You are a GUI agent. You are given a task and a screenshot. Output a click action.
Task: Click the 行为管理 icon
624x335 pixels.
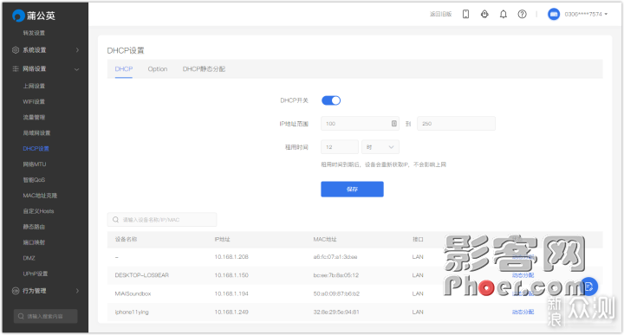tap(16, 291)
